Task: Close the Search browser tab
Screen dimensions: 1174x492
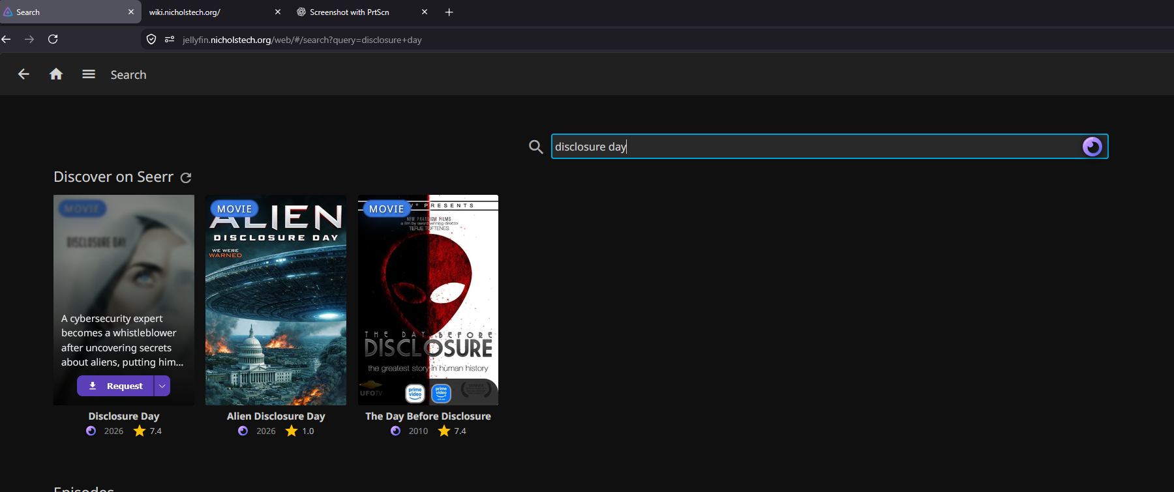Action: pyautogui.click(x=131, y=12)
